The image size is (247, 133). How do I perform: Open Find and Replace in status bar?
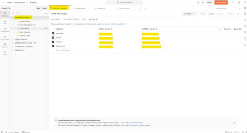[x=12, y=132]
